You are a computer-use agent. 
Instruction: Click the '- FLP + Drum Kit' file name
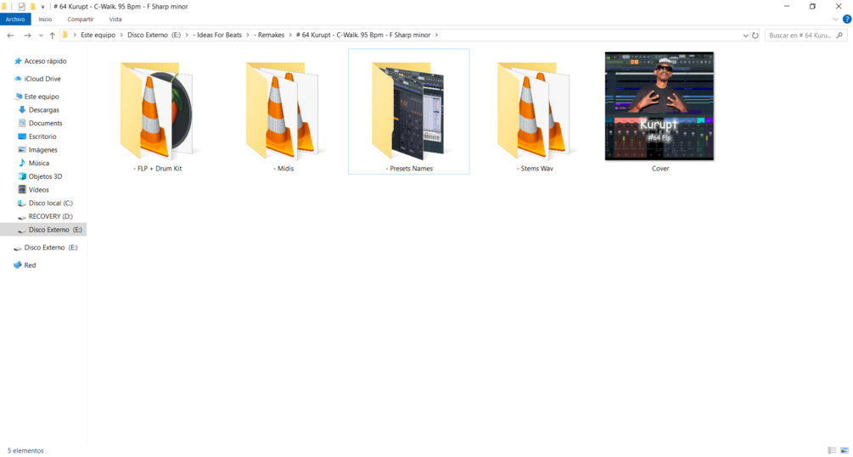pos(157,169)
